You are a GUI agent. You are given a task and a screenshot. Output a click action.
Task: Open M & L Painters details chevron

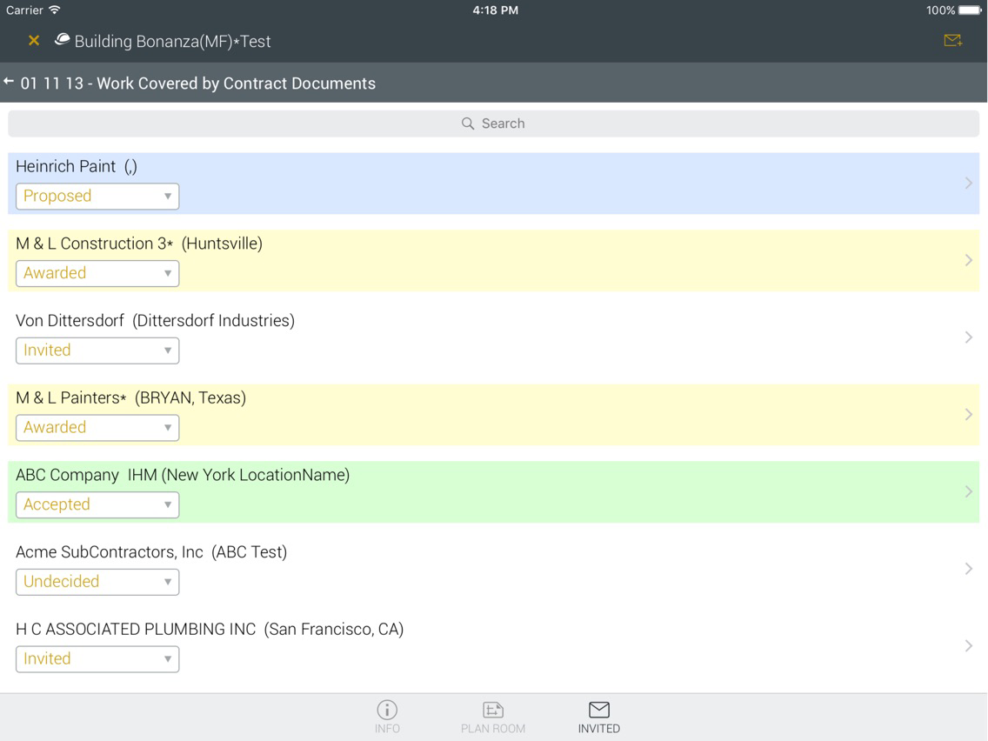(969, 415)
